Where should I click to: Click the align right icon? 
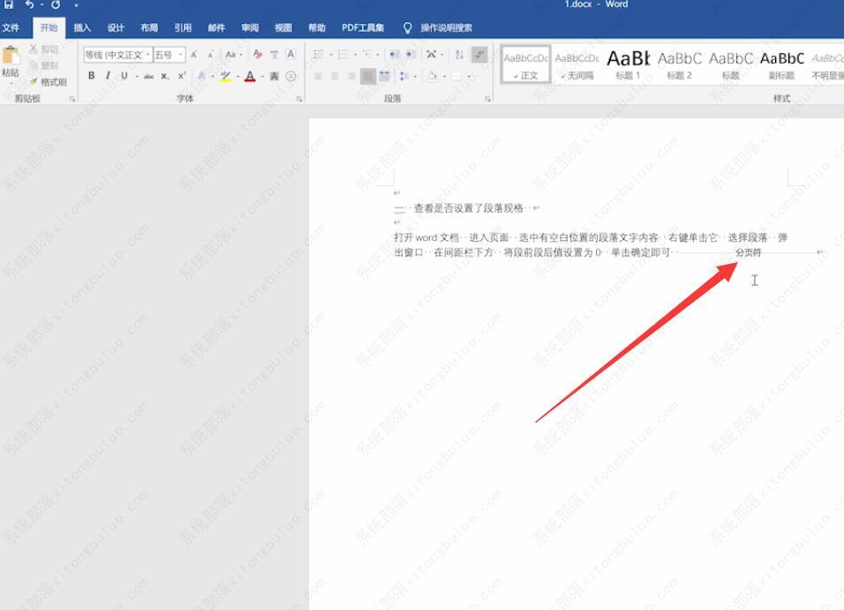(351, 77)
